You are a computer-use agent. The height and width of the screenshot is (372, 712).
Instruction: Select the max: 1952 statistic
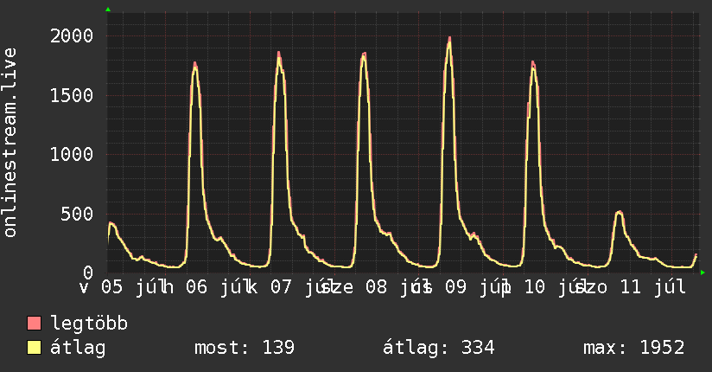click(x=634, y=348)
